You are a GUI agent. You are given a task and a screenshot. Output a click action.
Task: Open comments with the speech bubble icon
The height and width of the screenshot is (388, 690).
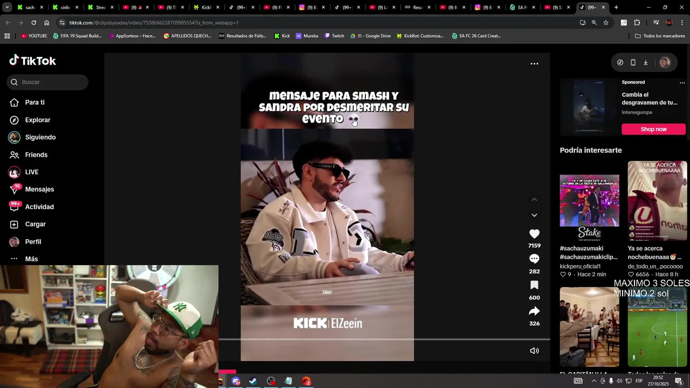tap(534, 259)
